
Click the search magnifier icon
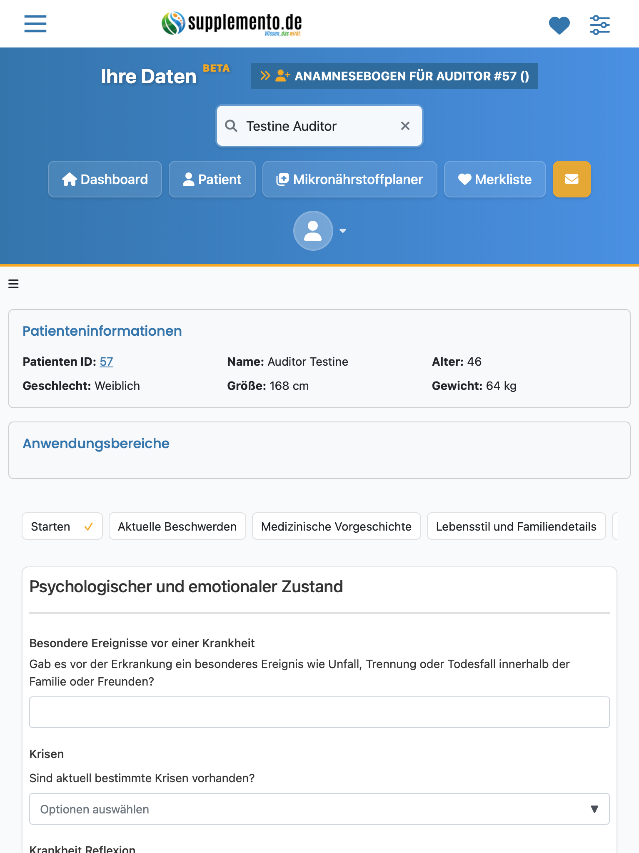point(231,126)
